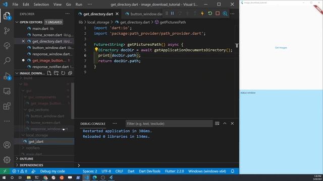
Task: Create new file in IMAGE_DOWN... folder
Action: pyautogui.click(x=49, y=73)
